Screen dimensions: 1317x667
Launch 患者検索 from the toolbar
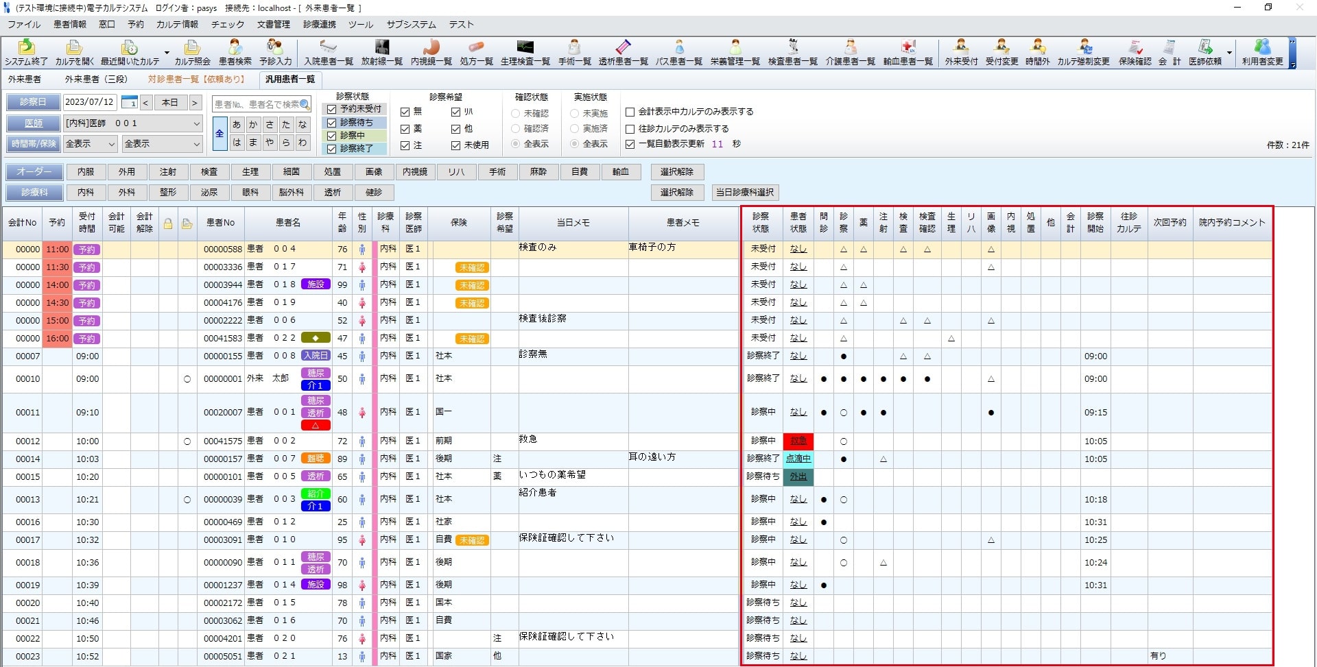pos(235,53)
